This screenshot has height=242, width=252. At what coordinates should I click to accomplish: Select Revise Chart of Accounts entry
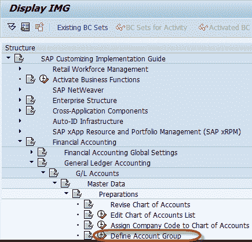click(150, 204)
